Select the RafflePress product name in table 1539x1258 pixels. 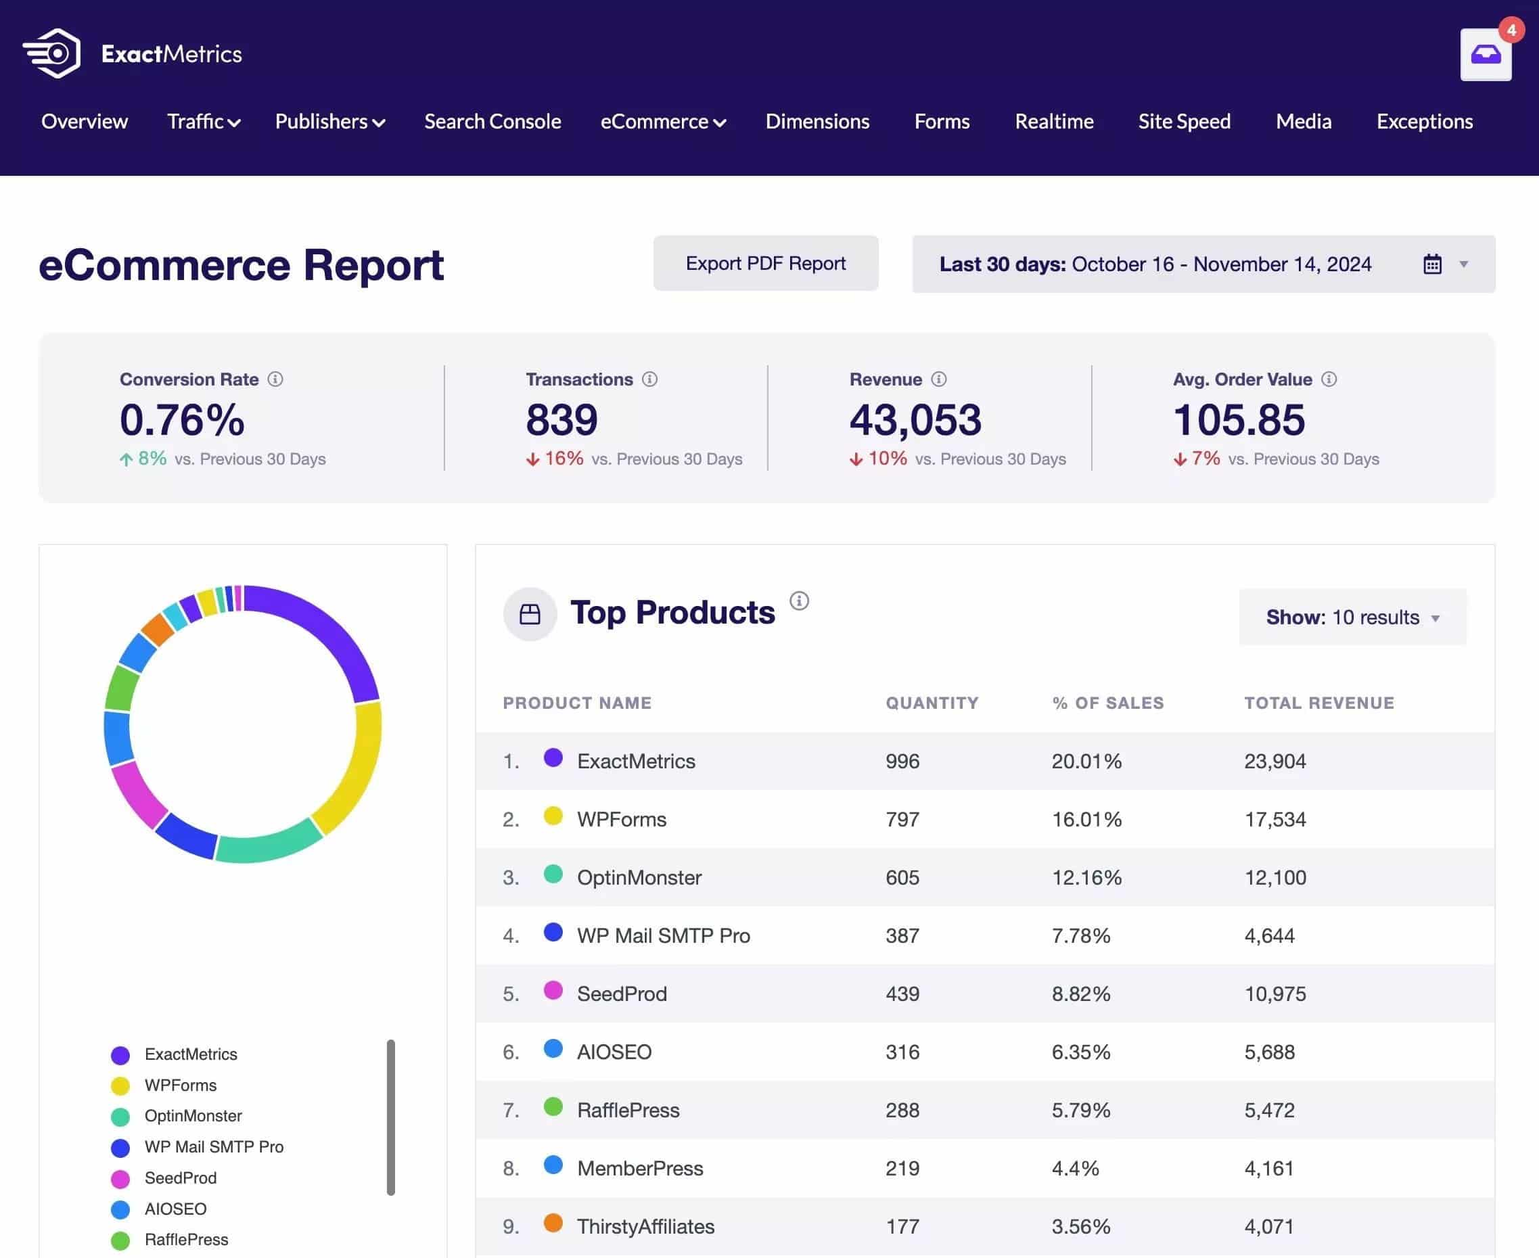[x=628, y=1110]
